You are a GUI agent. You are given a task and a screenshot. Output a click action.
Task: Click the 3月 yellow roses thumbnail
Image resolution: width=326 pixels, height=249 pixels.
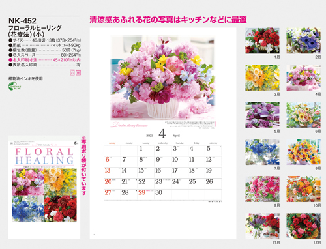point(262,78)
